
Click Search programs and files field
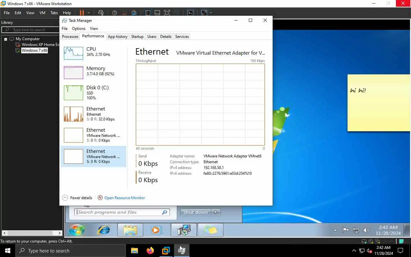pyautogui.click(x=122, y=212)
